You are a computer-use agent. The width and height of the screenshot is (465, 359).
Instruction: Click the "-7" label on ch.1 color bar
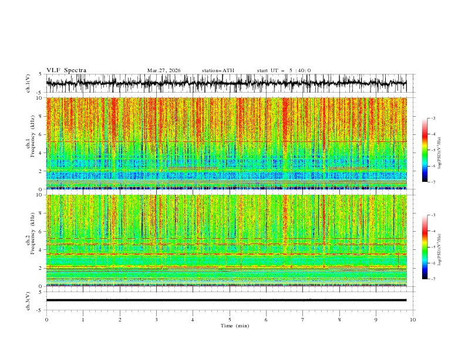click(x=433, y=182)
